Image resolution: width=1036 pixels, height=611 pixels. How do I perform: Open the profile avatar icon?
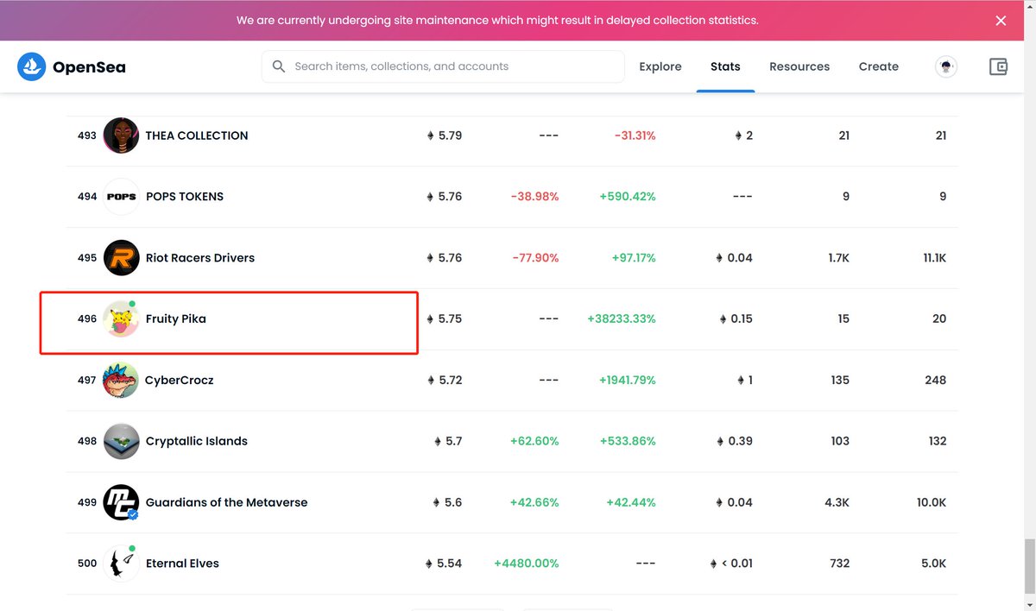click(945, 66)
